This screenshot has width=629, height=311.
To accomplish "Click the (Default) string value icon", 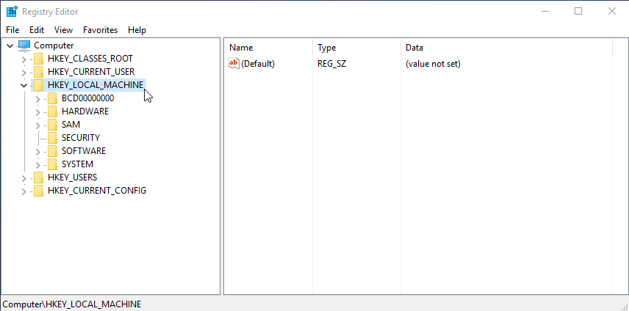I will [234, 64].
